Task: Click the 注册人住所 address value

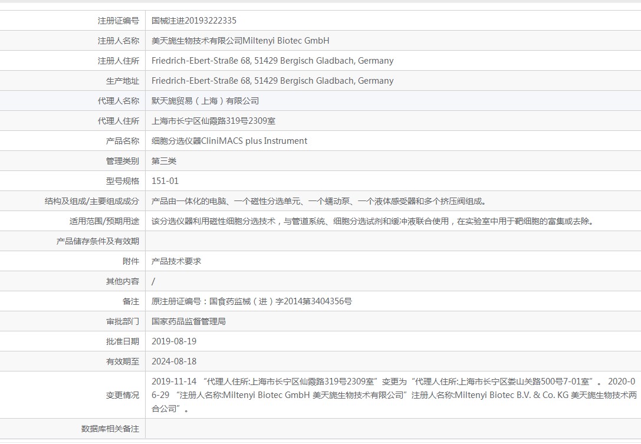Action: [x=272, y=61]
